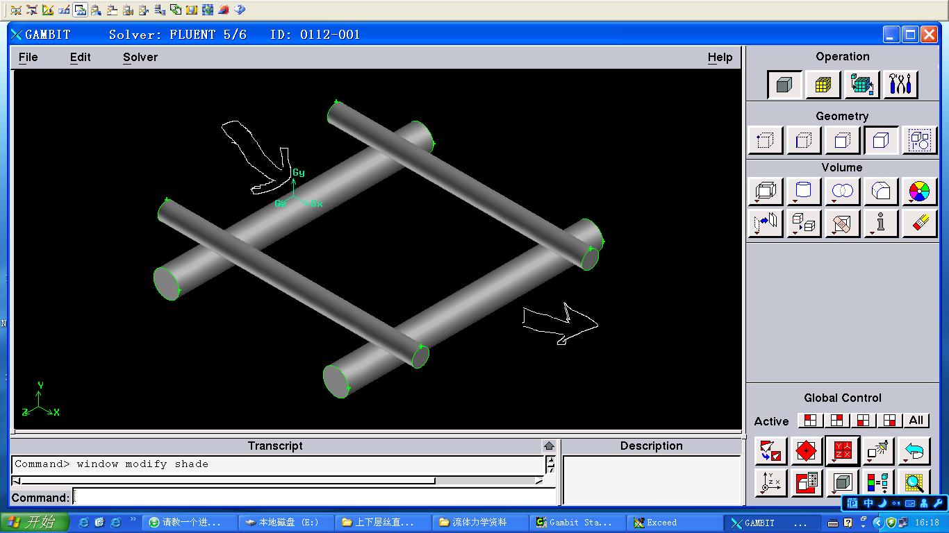The width and height of the screenshot is (949, 533).
Task: Click the color wheel volume button
Action: tap(918, 192)
